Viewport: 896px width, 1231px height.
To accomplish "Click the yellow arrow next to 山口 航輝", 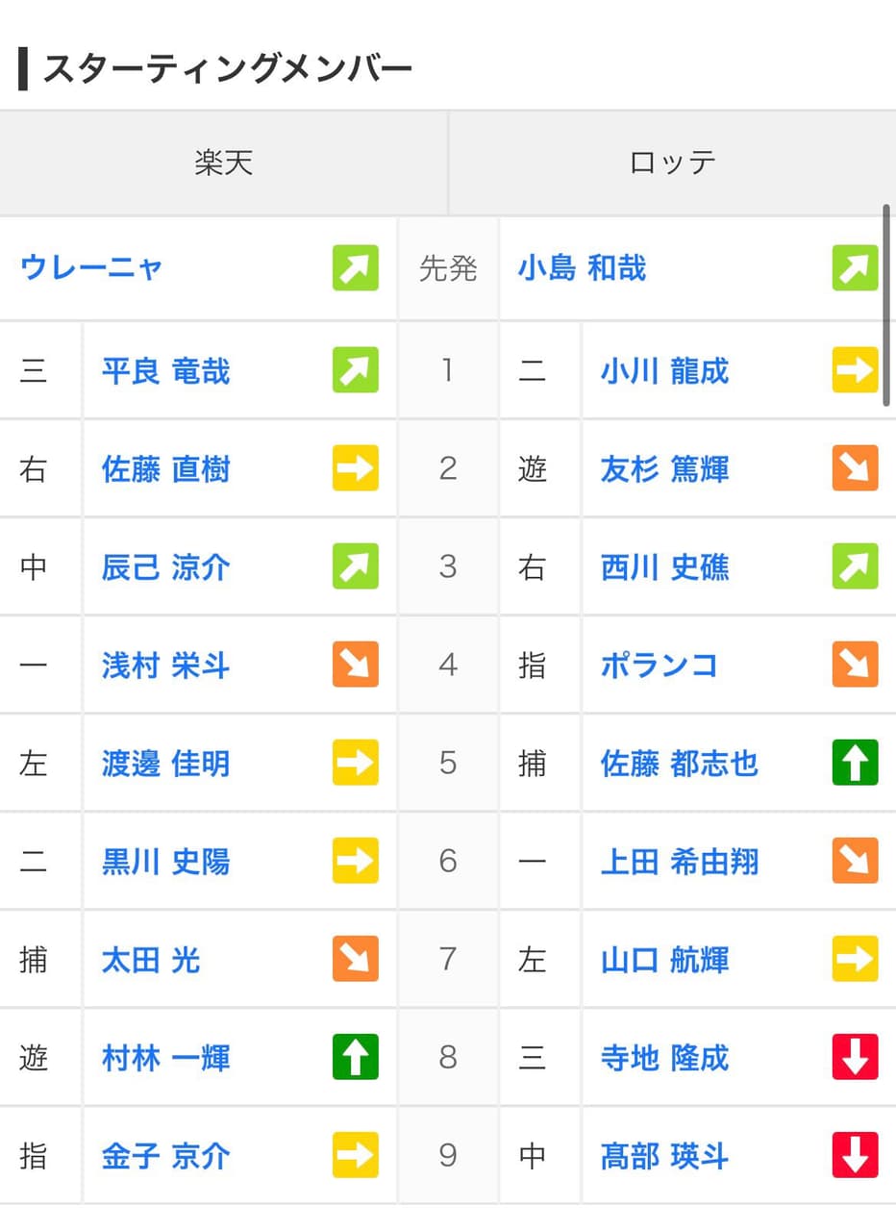I will coord(855,959).
